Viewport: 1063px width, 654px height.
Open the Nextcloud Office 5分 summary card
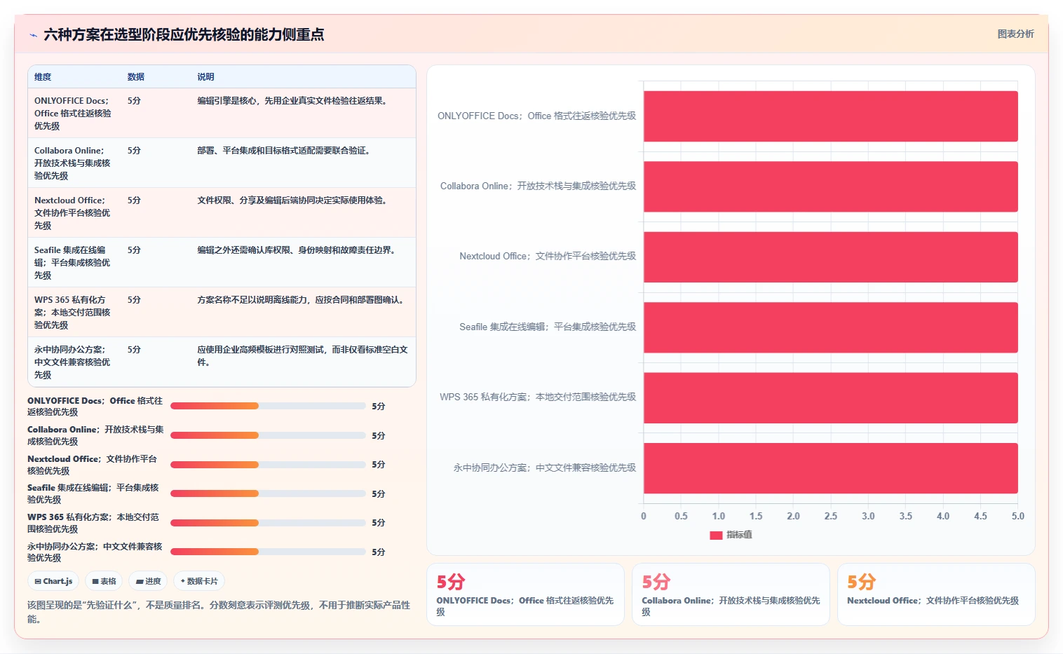click(x=936, y=594)
